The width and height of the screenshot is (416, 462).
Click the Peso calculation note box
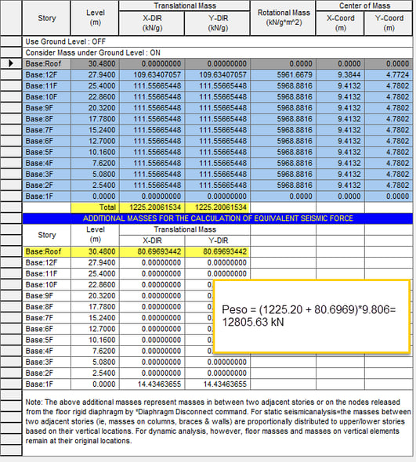[312, 316]
